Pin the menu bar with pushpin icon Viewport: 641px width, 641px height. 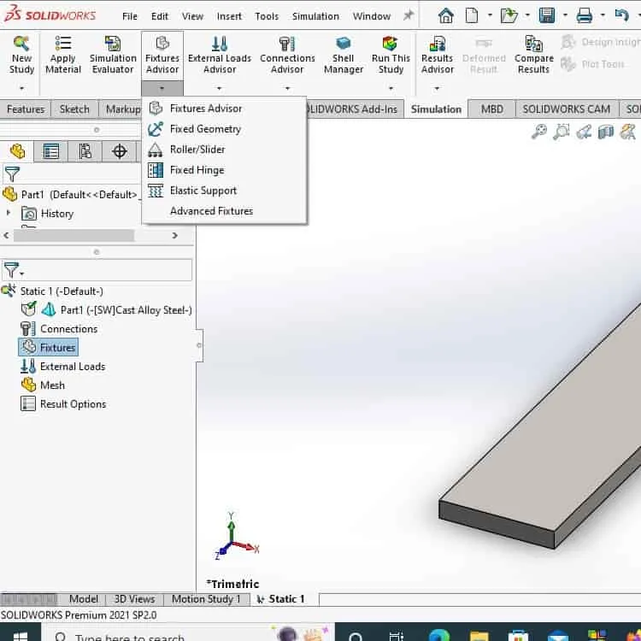[x=408, y=15]
